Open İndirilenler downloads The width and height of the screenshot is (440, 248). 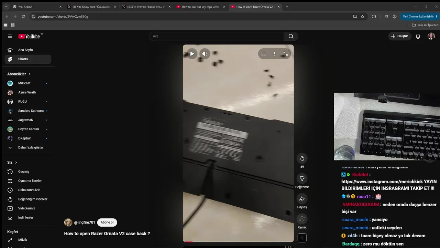(x=28, y=218)
